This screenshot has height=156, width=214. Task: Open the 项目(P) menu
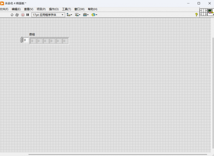click(x=41, y=9)
